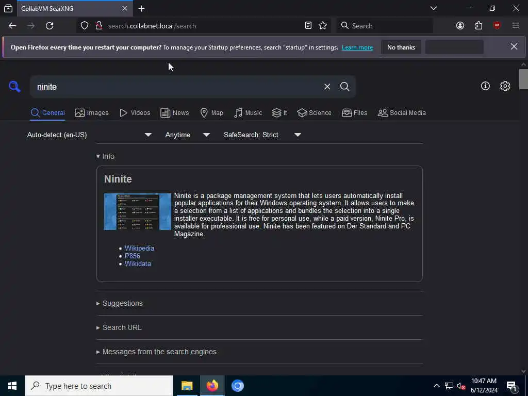Viewport: 528px width, 396px height.
Task: Click the address bar URL
Action: click(x=152, y=26)
